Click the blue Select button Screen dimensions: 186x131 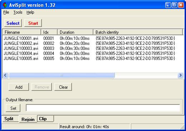pyautogui.click(x=13, y=23)
